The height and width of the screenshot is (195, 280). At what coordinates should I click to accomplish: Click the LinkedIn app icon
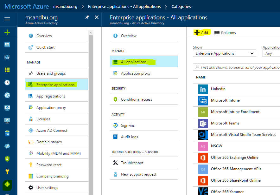click(x=203, y=89)
